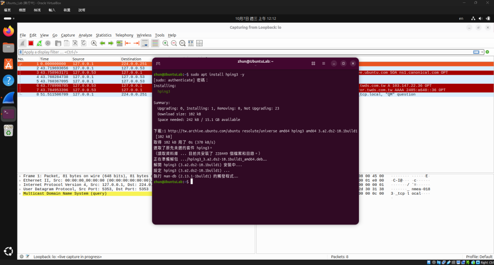The image size is (494, 265).
Task: Launch Firefox from Ubuntu dock
Action: pyautogui.click(x=9, y=31)
